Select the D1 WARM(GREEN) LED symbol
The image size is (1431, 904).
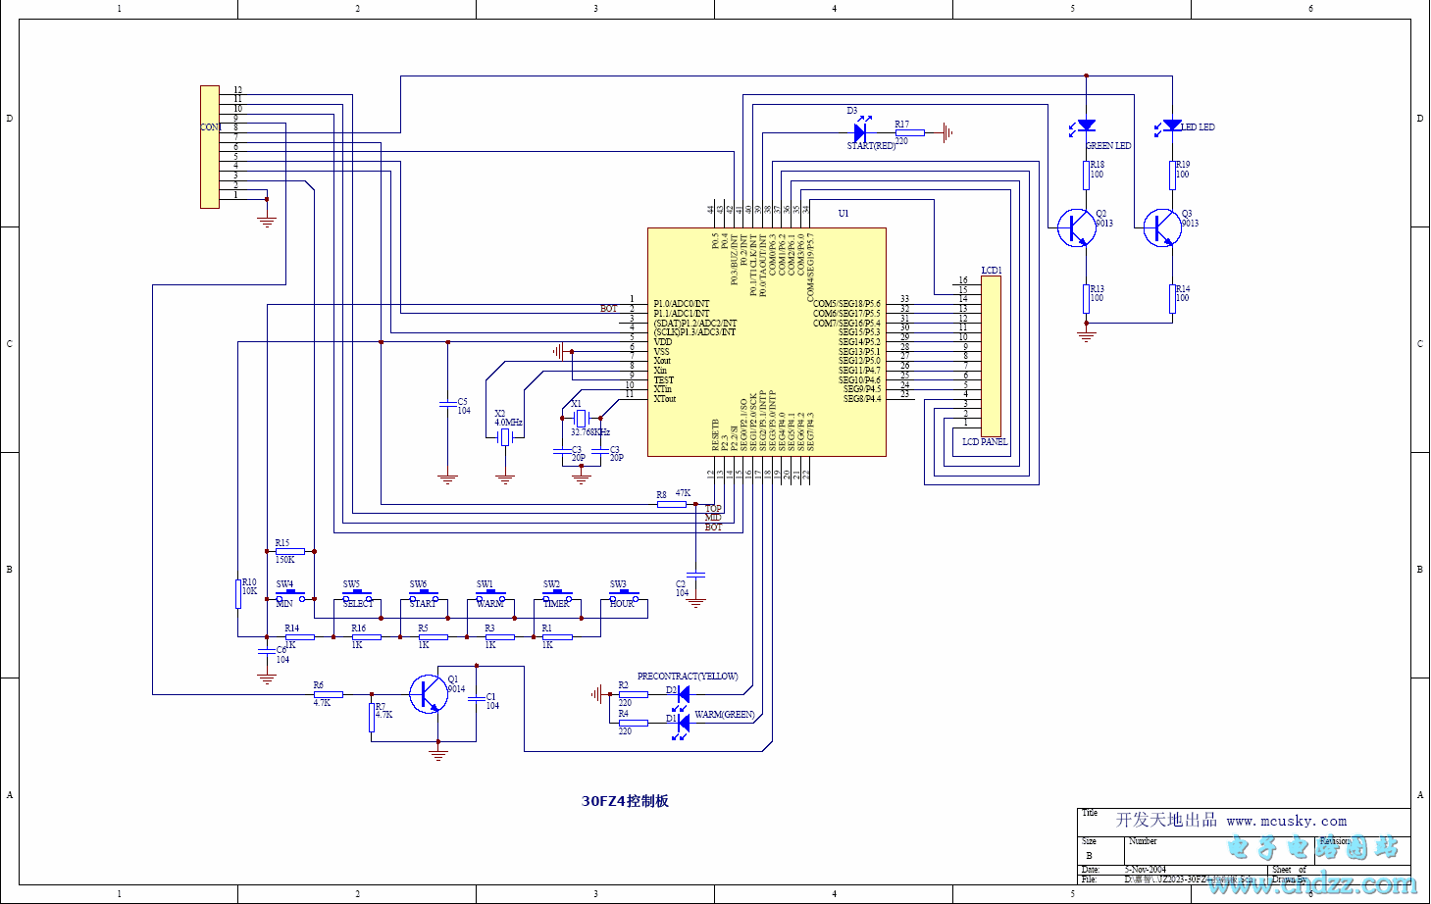pyautogui.click(x=683, y=723)
